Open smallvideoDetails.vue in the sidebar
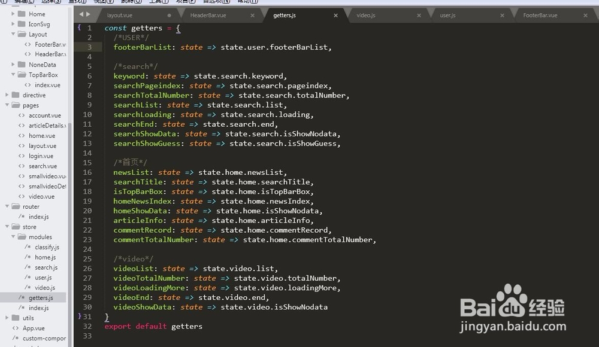This screenshot has width=599, height=347. tap(47, 186)
